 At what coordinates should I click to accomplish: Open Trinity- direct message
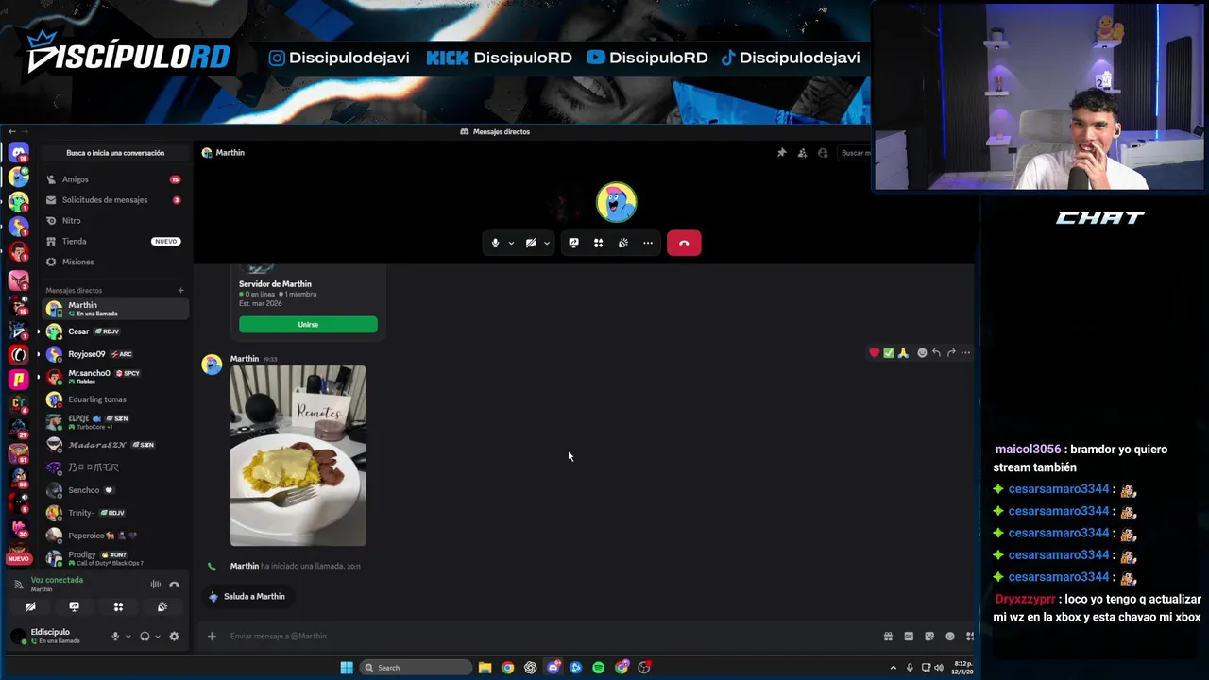pos(115,513)
